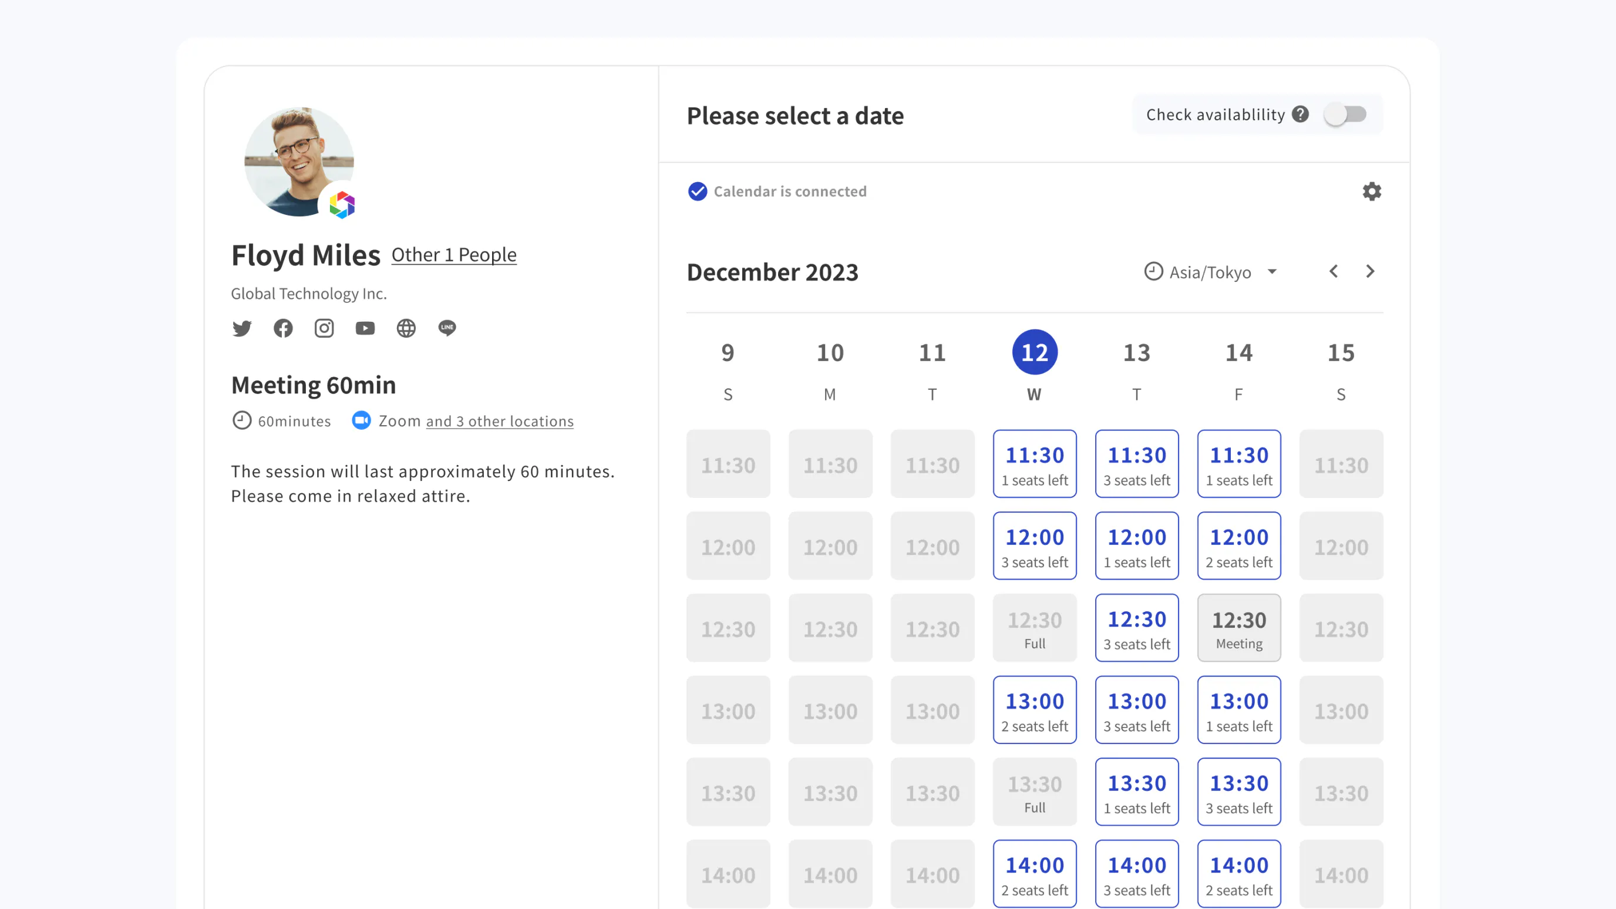Click Floyd Miles profile photo
Screen dimensions: 1616x909
pyautogui.click(x=299, y=161)
